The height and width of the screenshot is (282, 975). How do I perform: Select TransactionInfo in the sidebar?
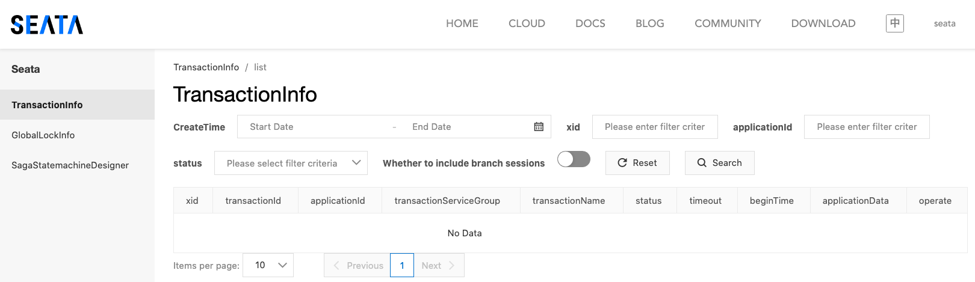77,105
